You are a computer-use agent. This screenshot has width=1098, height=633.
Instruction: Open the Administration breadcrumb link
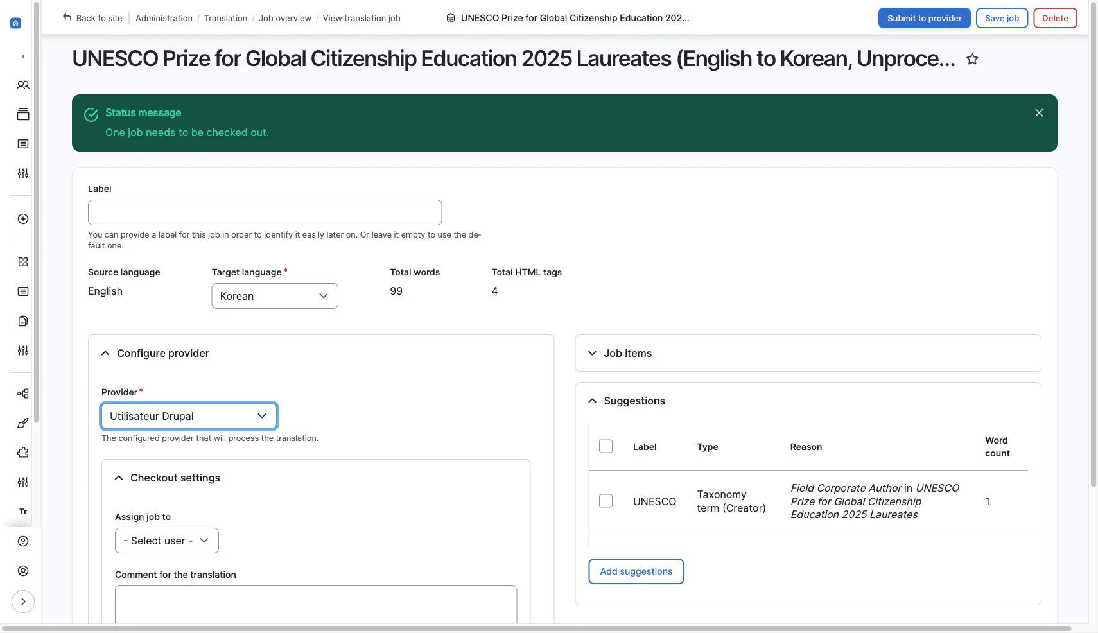tap(164, 18)
